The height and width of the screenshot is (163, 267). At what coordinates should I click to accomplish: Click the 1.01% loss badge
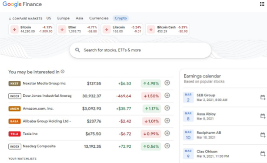click(152, 121)
